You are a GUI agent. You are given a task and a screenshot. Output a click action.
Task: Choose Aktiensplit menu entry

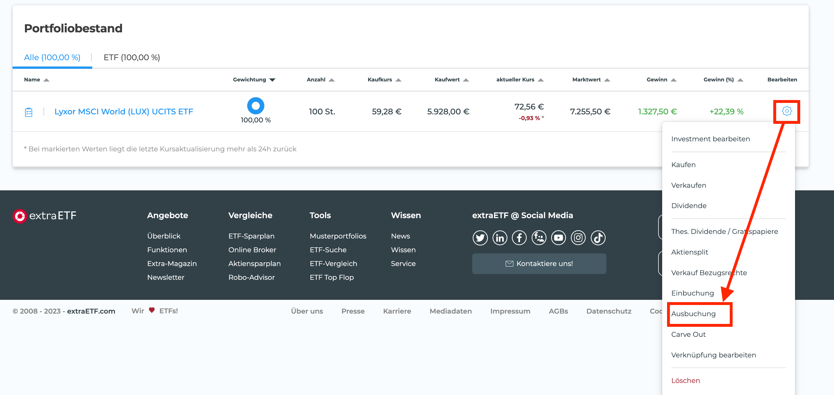click(x=689, y=252)
